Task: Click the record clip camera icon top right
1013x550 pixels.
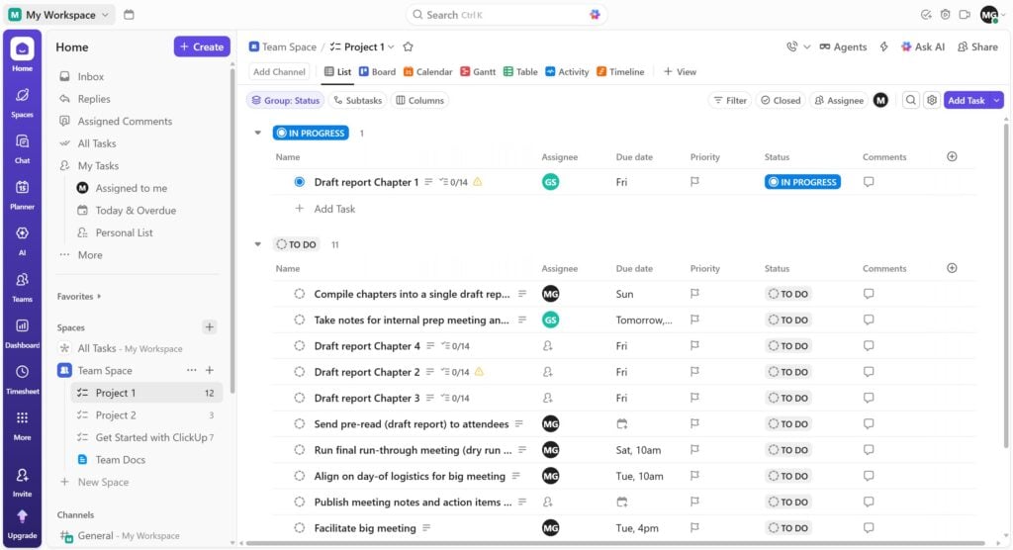Action: click(965, 14)
